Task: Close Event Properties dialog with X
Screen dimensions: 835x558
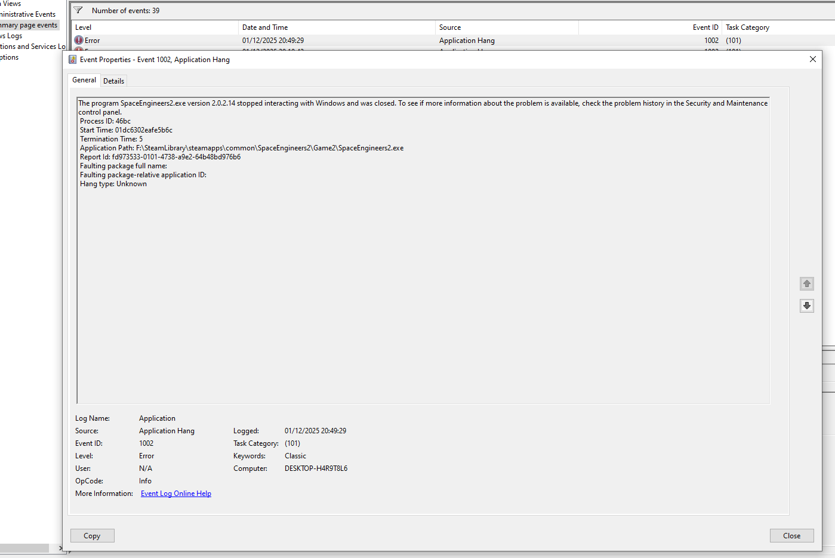Action: tap(812, 59)
